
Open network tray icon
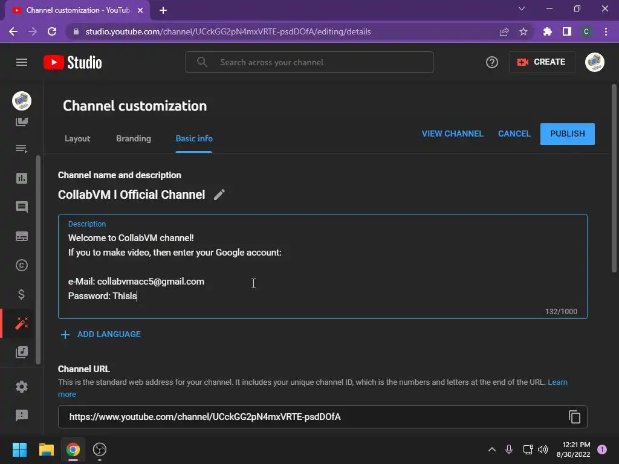pos(527,449)
